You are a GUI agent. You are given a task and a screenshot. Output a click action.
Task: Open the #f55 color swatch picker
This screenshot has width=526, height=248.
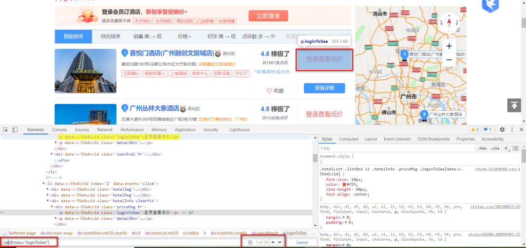tap(344, 185)
